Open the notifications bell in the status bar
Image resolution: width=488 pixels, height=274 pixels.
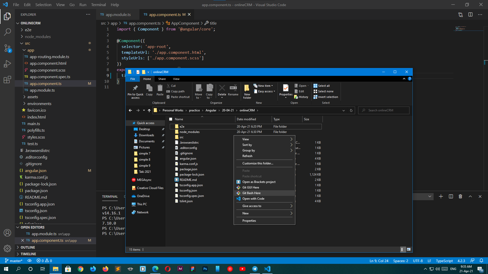482,261
